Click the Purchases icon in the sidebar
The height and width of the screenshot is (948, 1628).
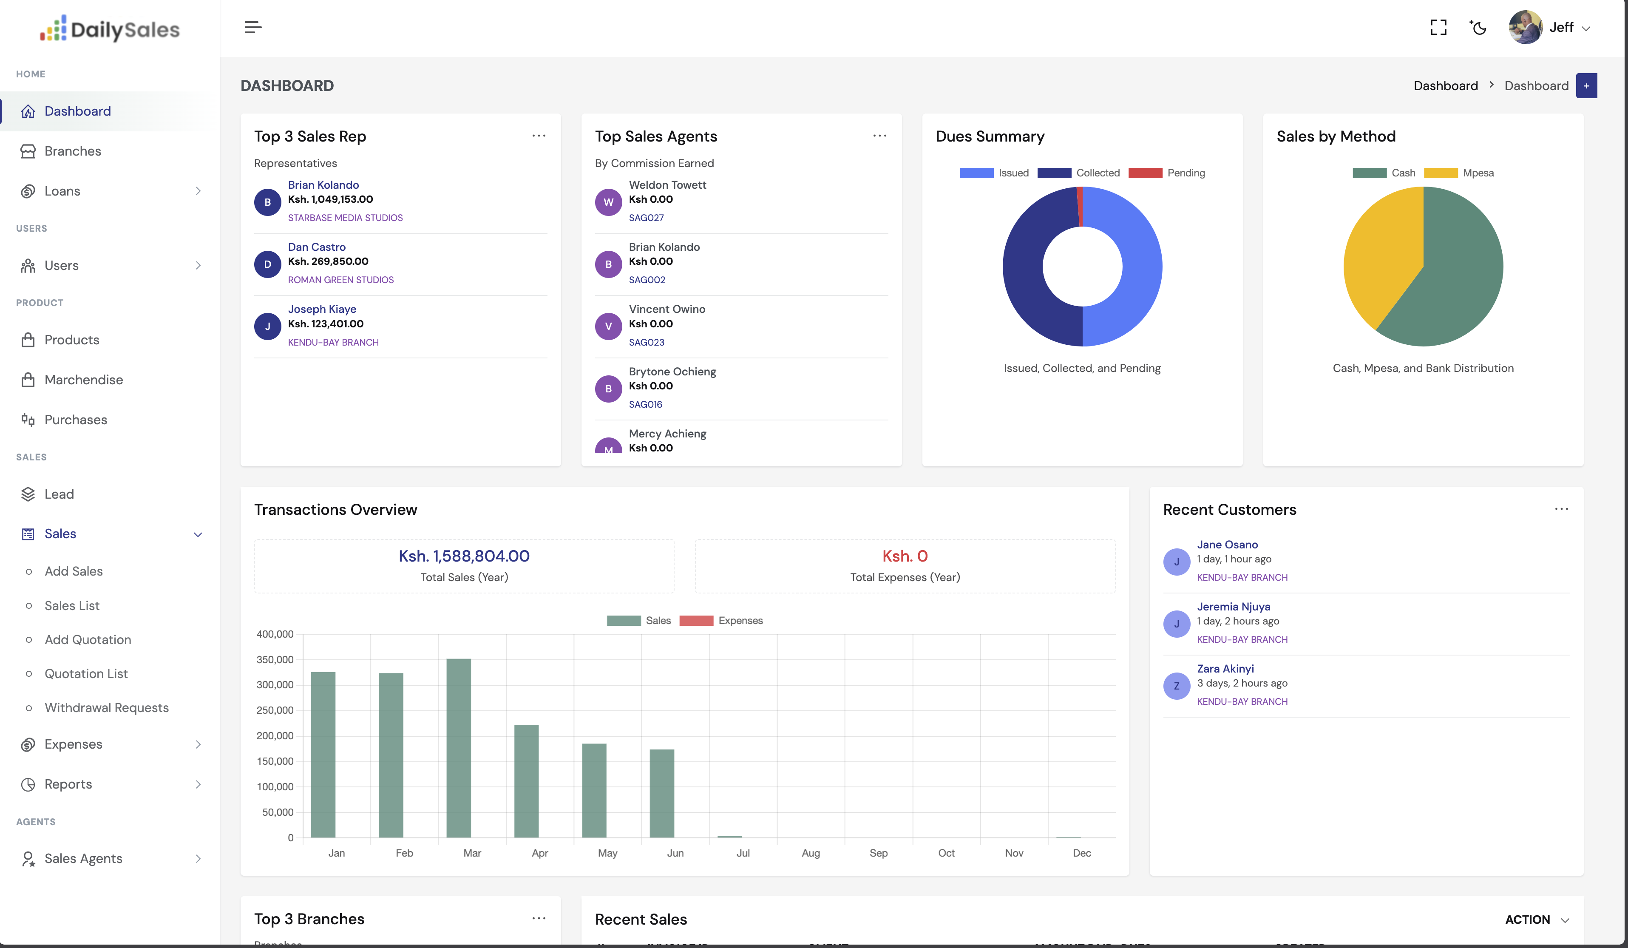click(28, 420)
